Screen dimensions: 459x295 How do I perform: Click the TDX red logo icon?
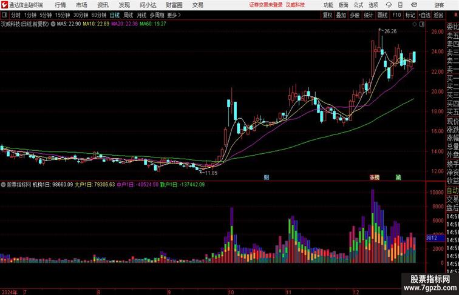point(4,5)
